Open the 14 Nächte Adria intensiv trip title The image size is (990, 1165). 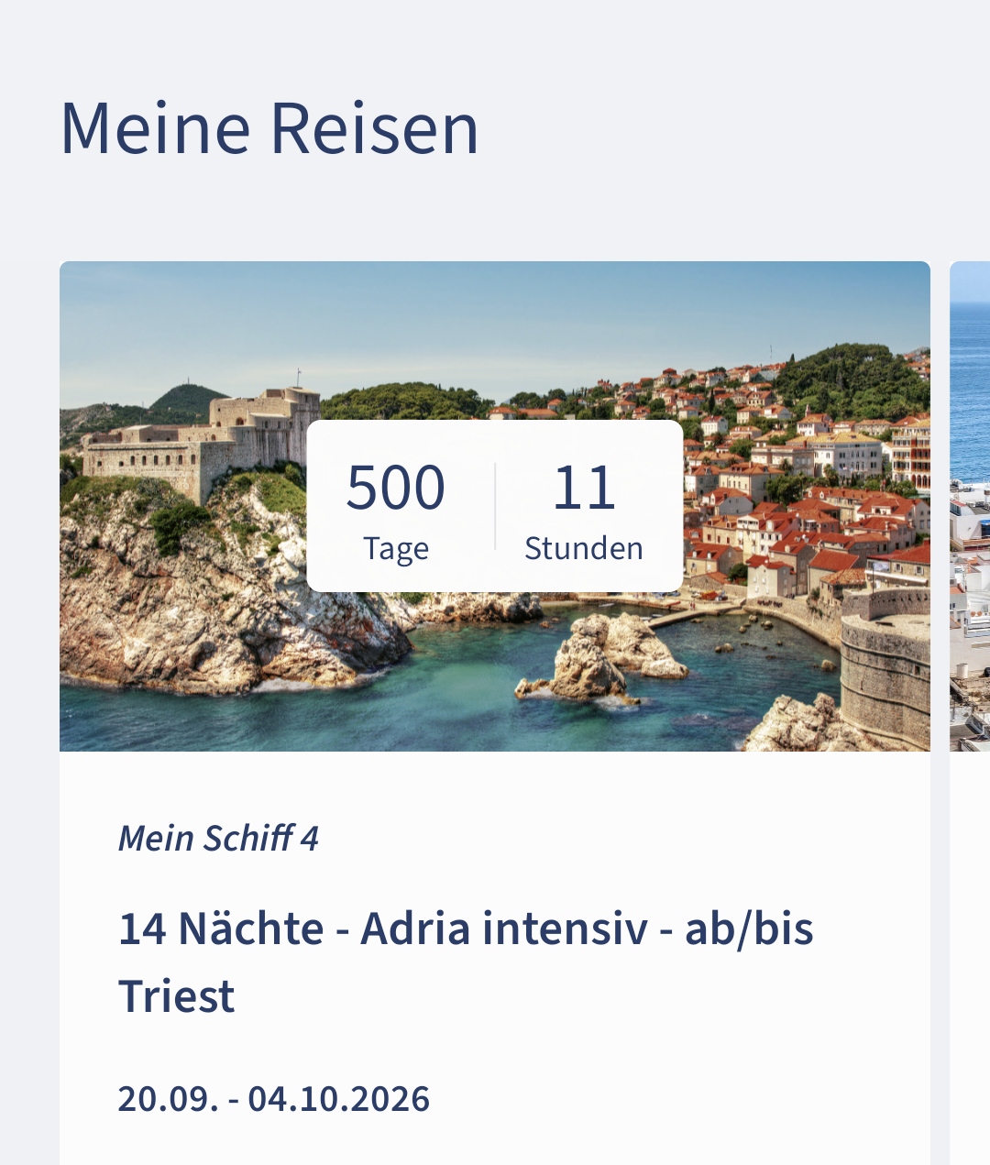[x=466, y=929]
